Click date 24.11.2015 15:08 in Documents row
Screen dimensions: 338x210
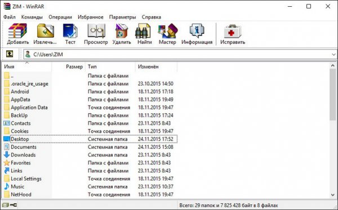(x=155, y=147)
